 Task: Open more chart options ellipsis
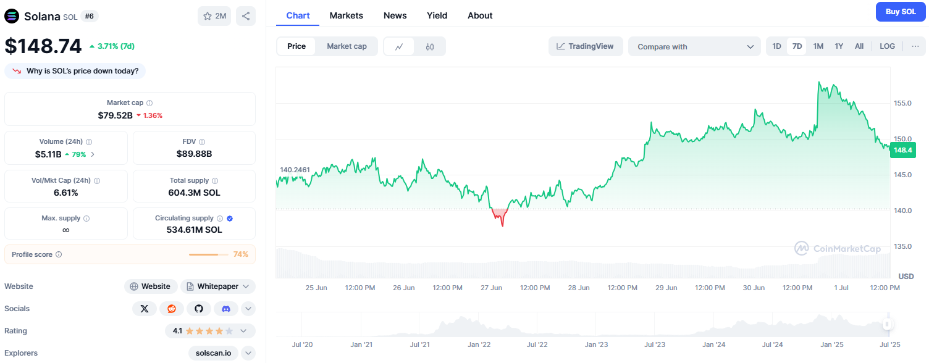(x=915, y=46)
